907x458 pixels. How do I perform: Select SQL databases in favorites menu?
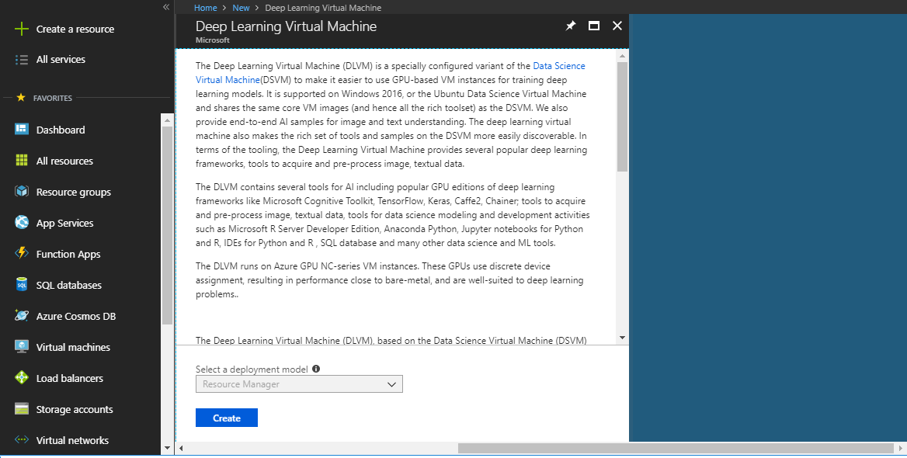69,285
